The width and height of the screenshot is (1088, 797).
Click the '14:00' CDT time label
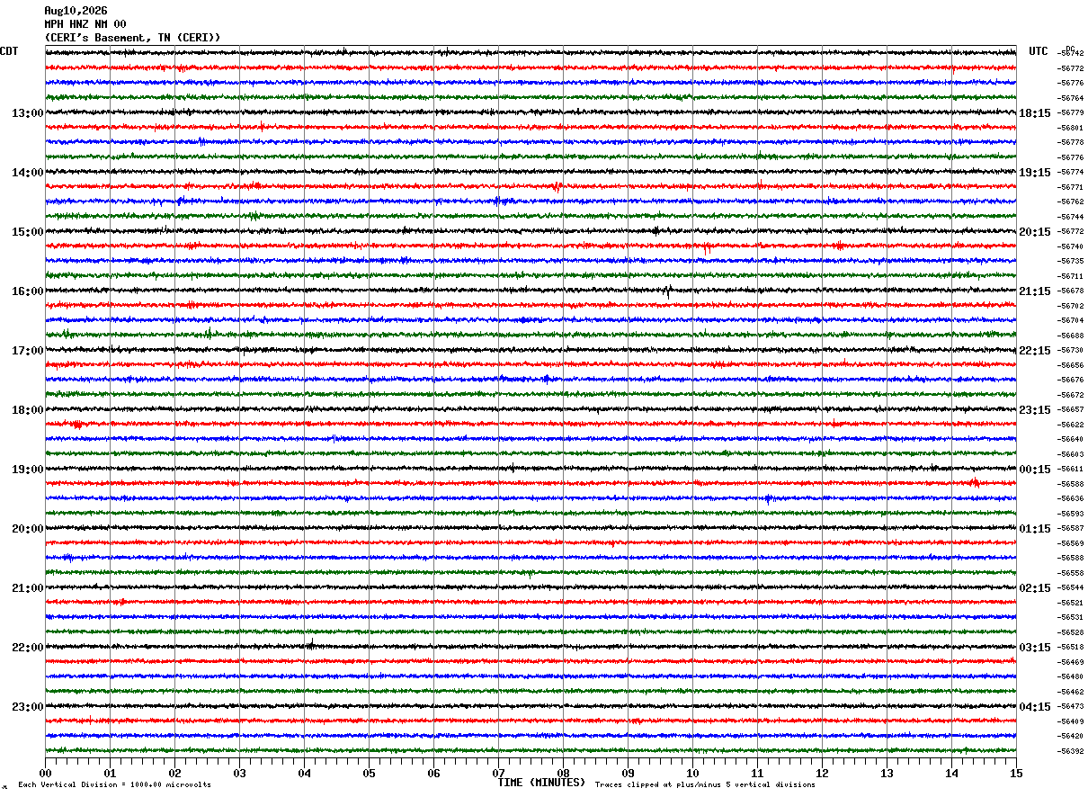[x=27, y=173]
